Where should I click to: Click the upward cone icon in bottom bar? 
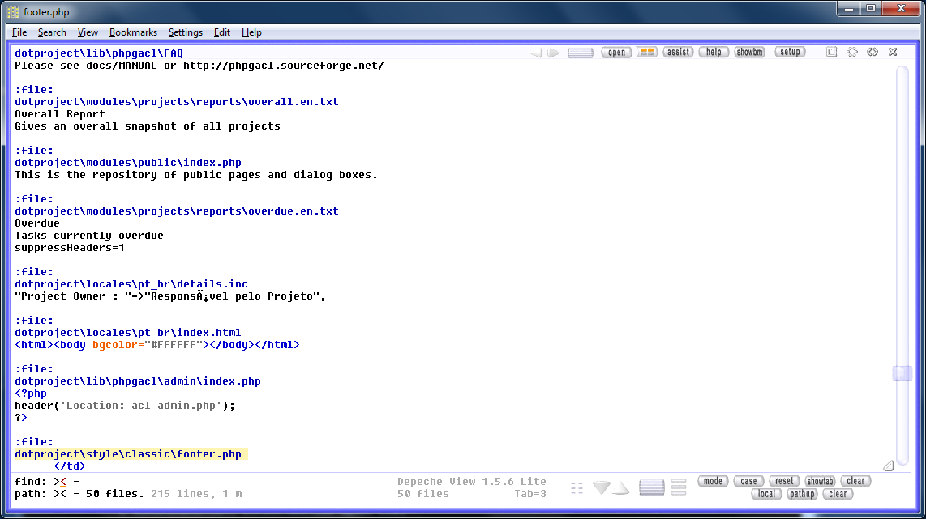(x=620, y=487)
